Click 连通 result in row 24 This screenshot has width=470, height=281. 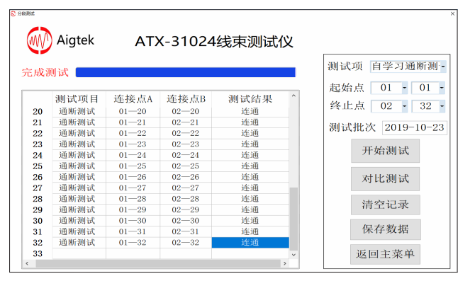(x=250, y=155)
